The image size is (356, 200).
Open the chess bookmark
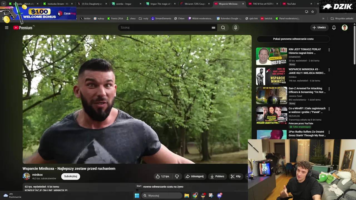(131, 19)
